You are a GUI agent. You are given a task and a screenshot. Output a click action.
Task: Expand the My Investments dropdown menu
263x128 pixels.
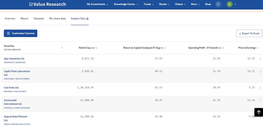98,4
